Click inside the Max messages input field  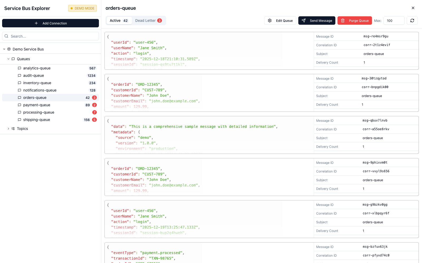pos(394,21)
